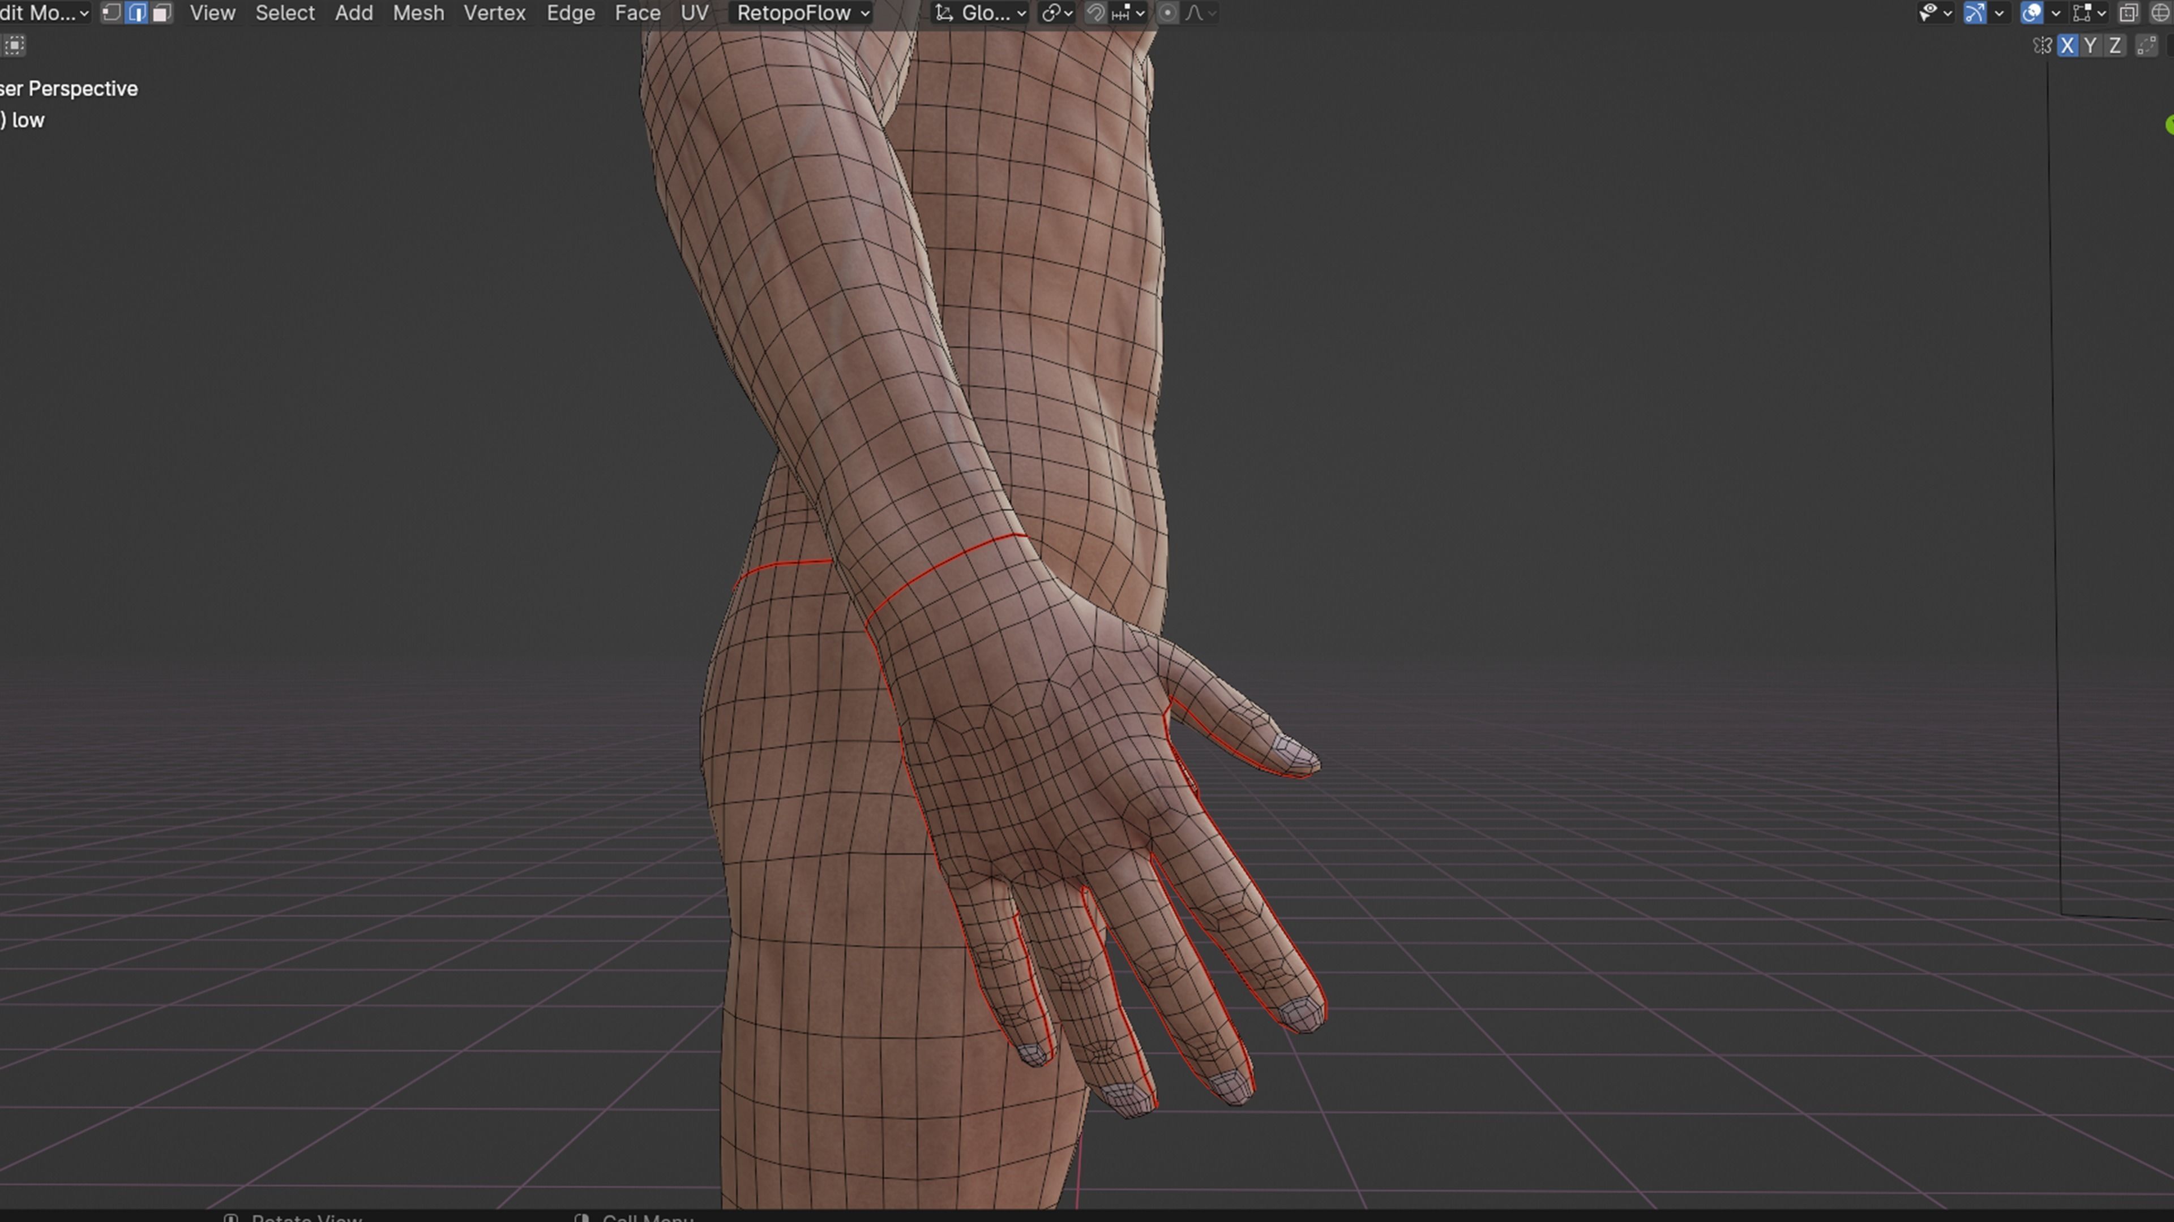Disable X axis mirror
Viewport: 2174px width, 1222px height.
2067,45
